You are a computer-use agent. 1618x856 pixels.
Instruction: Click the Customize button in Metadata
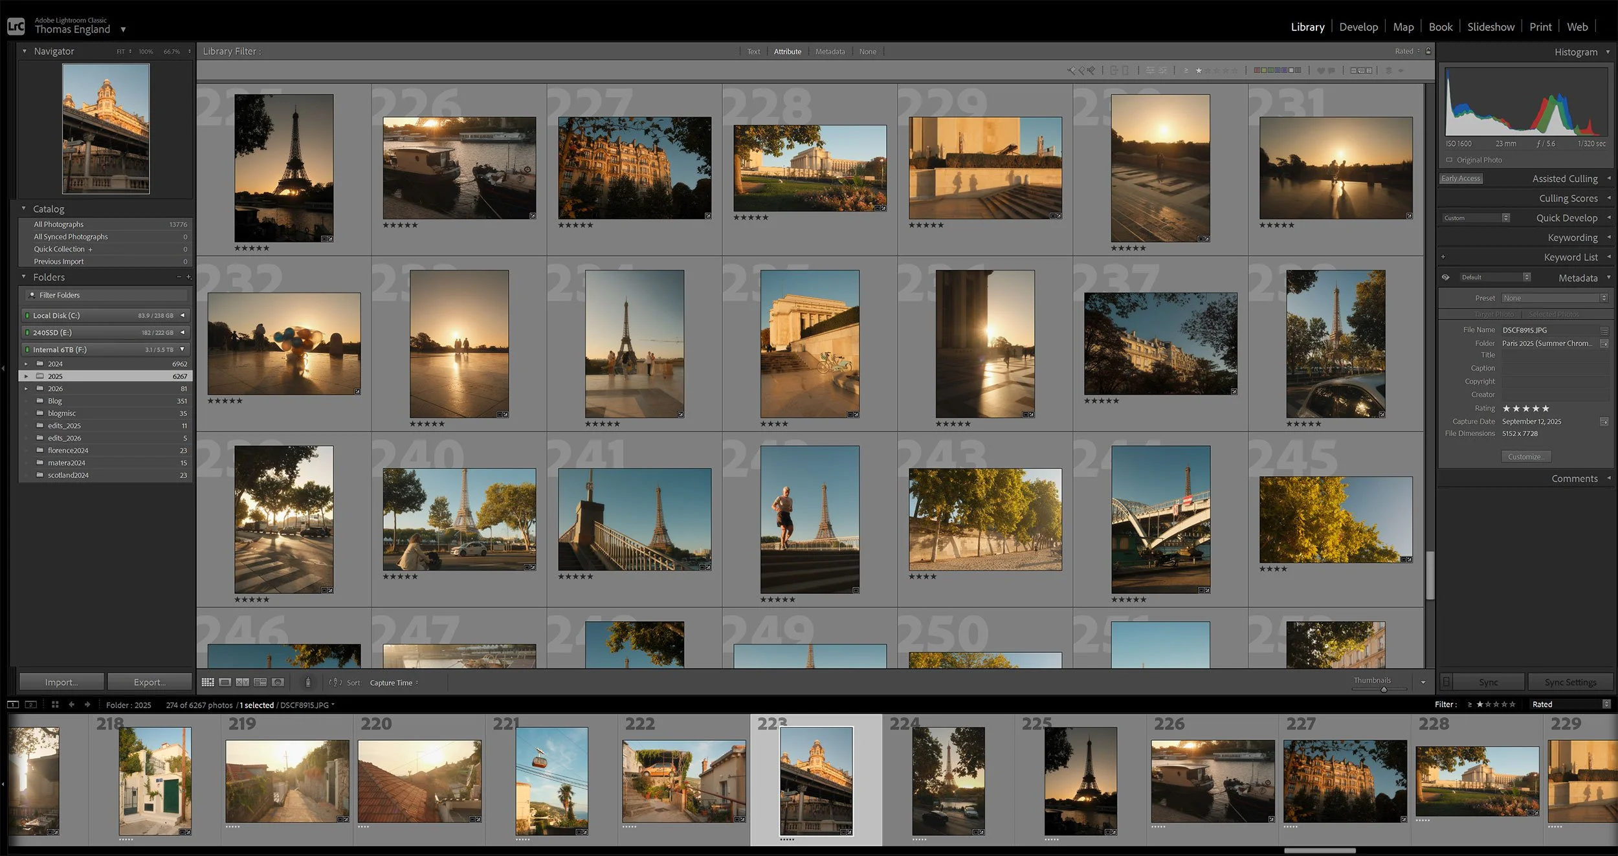click(x=1525, y=457)
